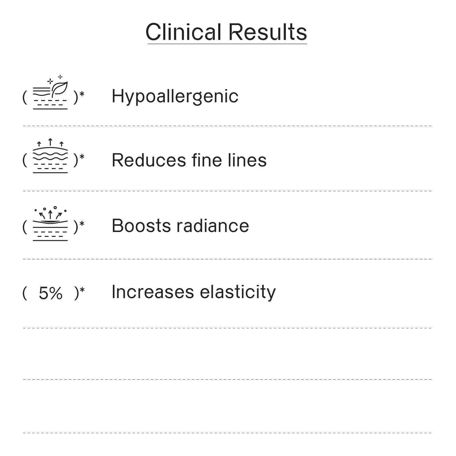The height and width of the screenshot is (456, 456).
Task: Click the asterisk beside the 5% value
Action: [82, 290]
